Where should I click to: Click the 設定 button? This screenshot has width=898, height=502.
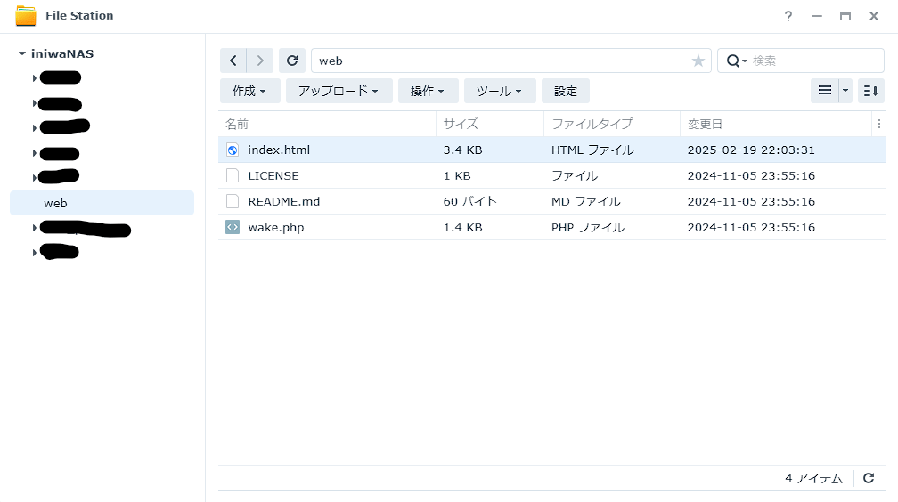pos(565,91)
